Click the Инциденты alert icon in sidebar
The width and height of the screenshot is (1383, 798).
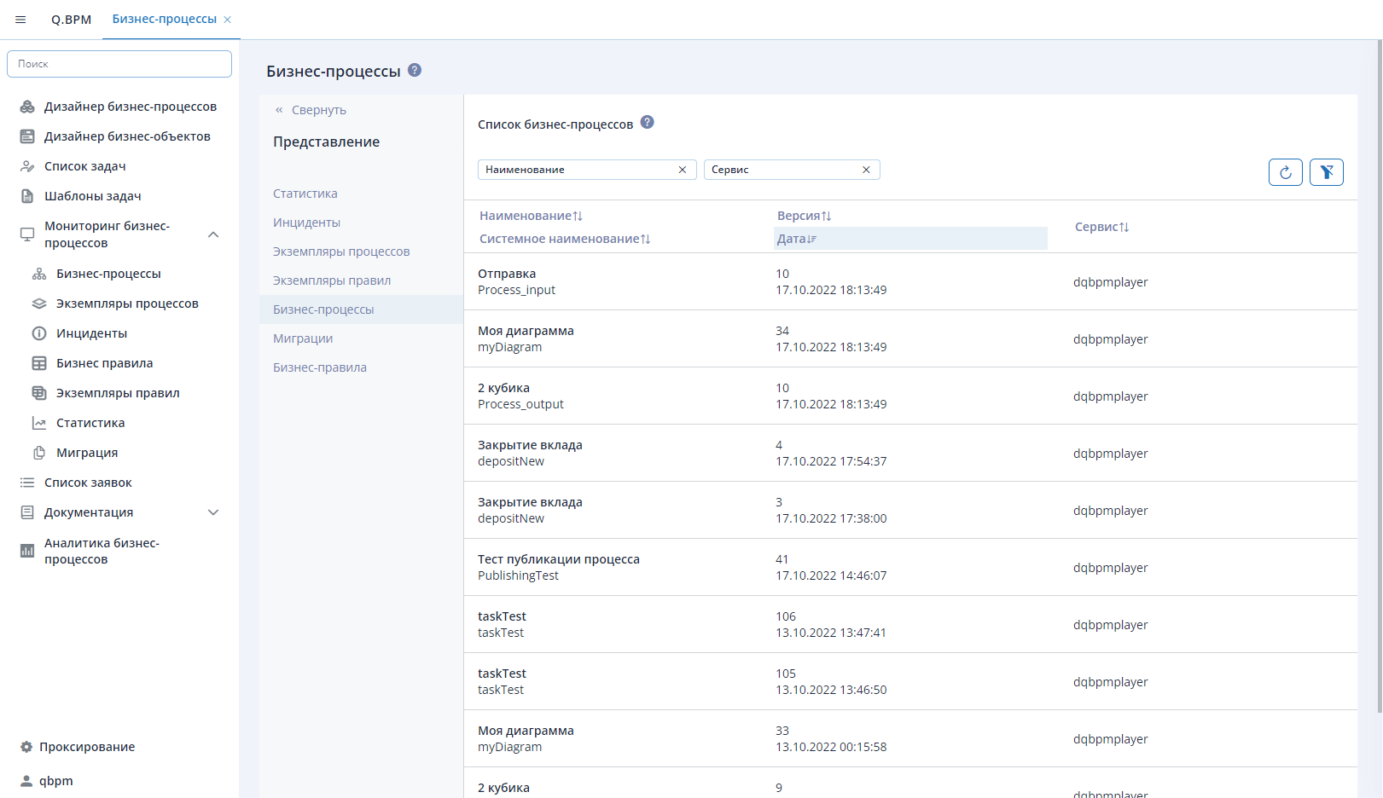click(x=39, y=333)
